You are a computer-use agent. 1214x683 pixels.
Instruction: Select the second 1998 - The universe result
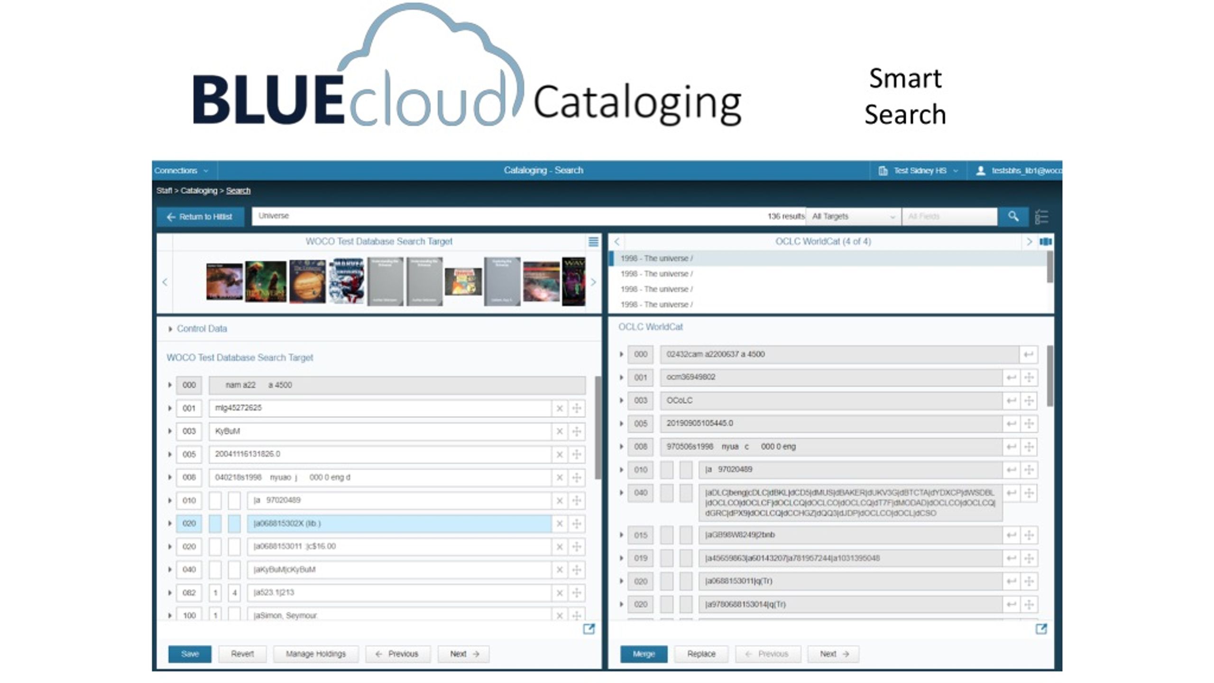(828, 274)
